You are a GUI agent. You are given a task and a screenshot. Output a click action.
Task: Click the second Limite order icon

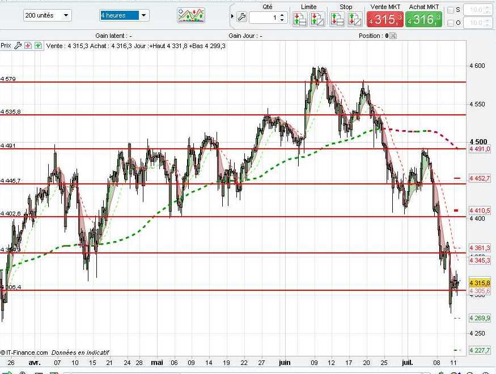coord(317,19)
